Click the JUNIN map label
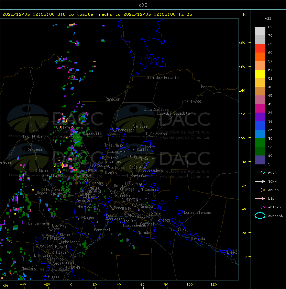Image resolution: width=286 pixels, height=289 pixels. tap(126, 209)
